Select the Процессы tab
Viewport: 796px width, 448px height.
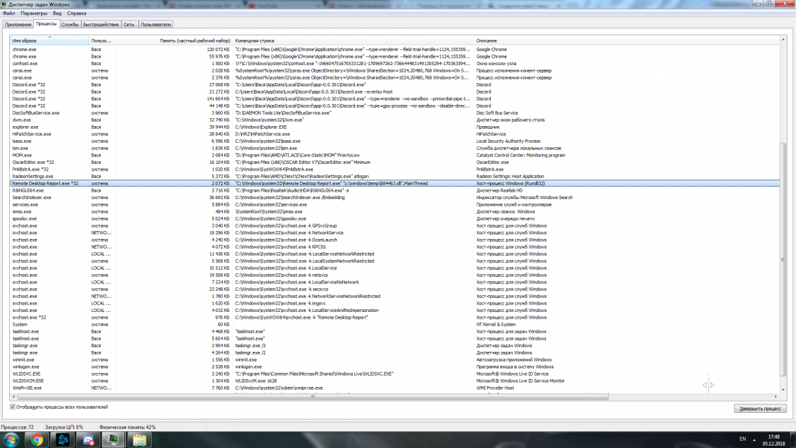point(46,24)
